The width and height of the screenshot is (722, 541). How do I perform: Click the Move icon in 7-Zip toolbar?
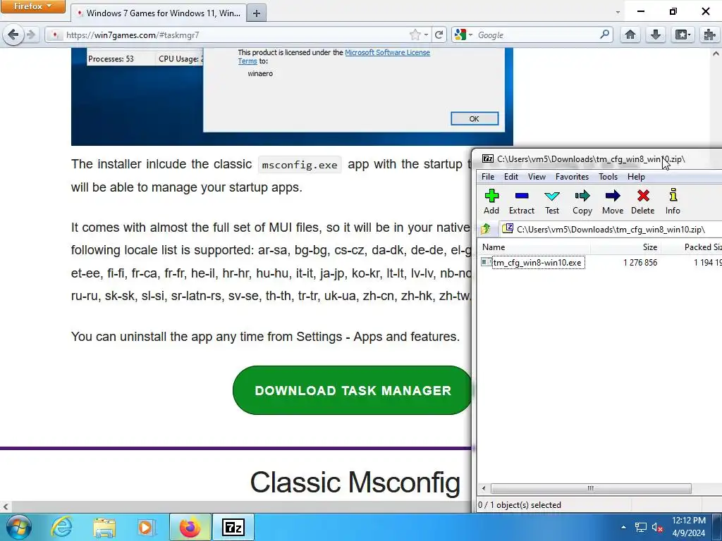point(613,201)
